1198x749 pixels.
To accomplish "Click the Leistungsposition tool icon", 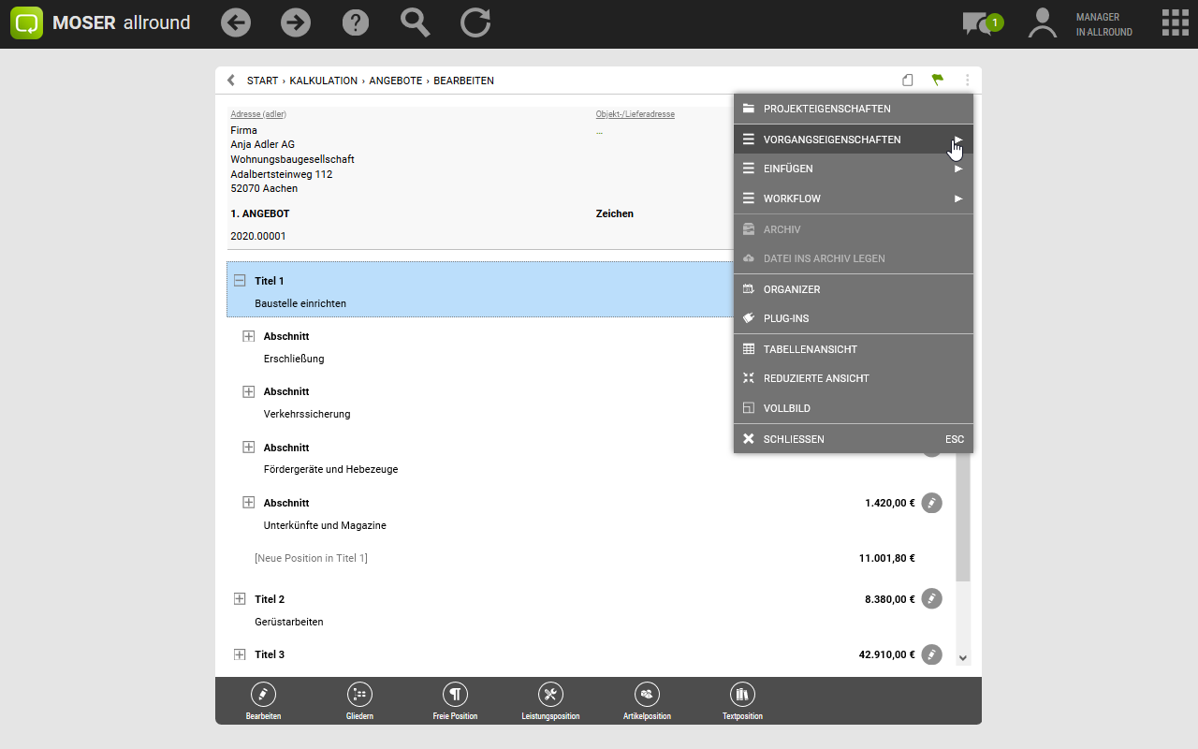I will click(x=550, y=695).
